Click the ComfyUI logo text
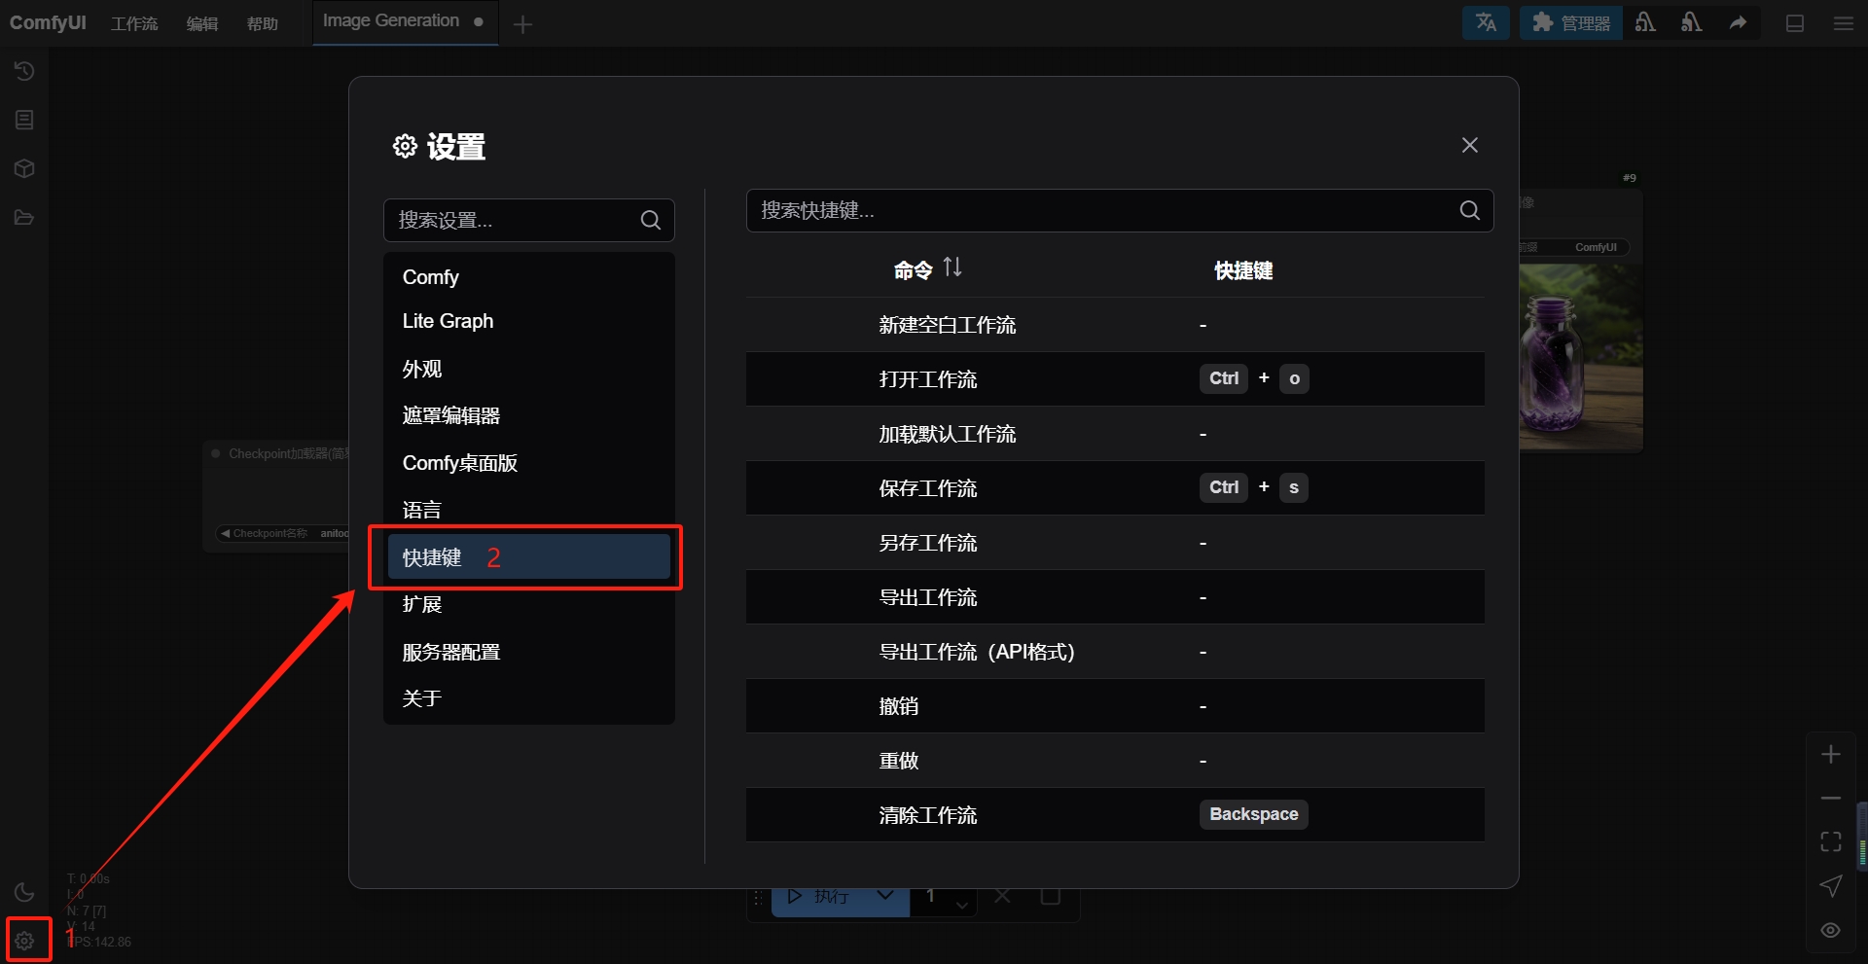 pyautogui.click(x=48, y=22)
